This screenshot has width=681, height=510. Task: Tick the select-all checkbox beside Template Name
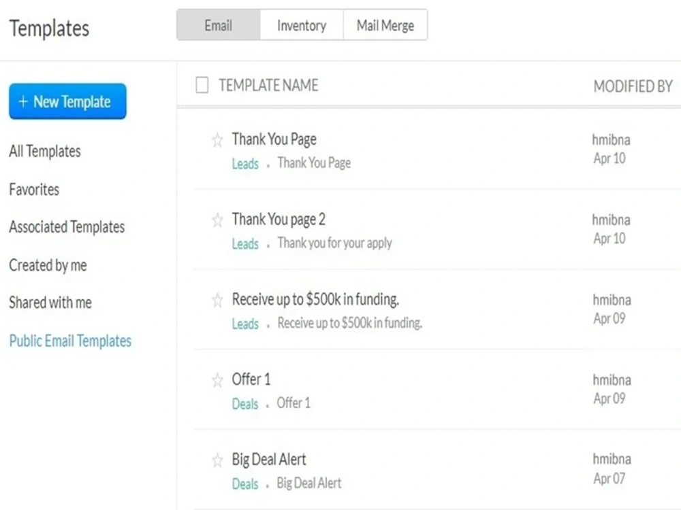click(x=202, y=85)
